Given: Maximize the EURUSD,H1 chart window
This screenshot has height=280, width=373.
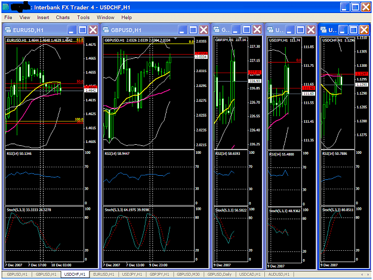Looking at the screenshot, I should click(x=82, y=30).
